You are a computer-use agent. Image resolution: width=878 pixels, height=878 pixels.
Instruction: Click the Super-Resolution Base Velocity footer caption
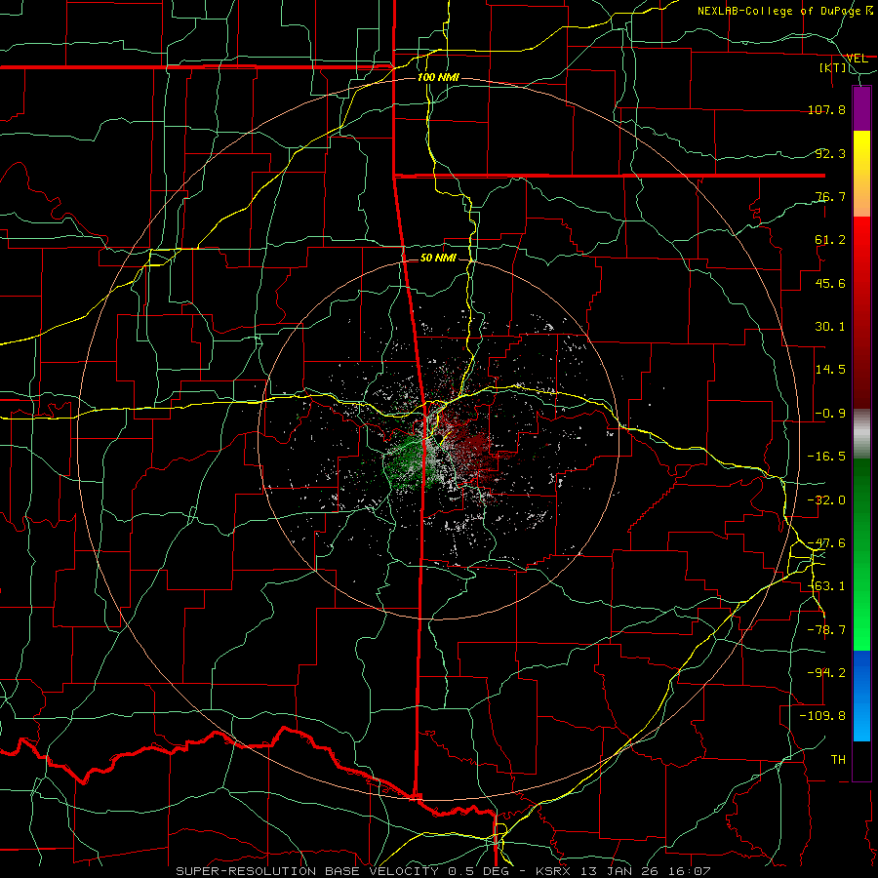coord(444,871)
